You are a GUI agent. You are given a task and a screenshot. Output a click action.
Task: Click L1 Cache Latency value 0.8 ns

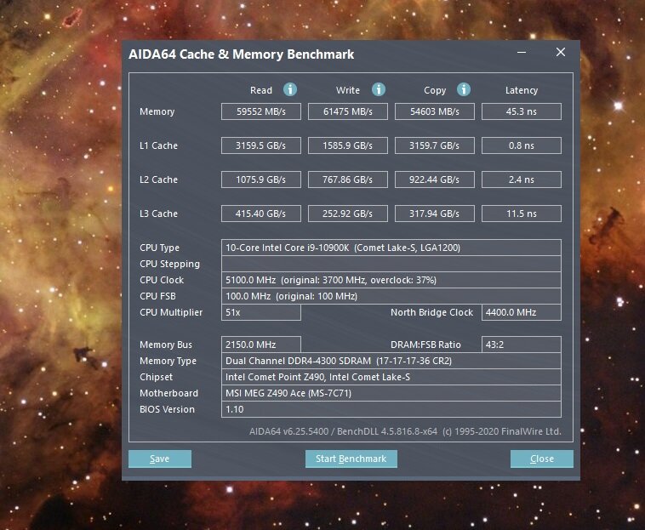click(521, 145)
